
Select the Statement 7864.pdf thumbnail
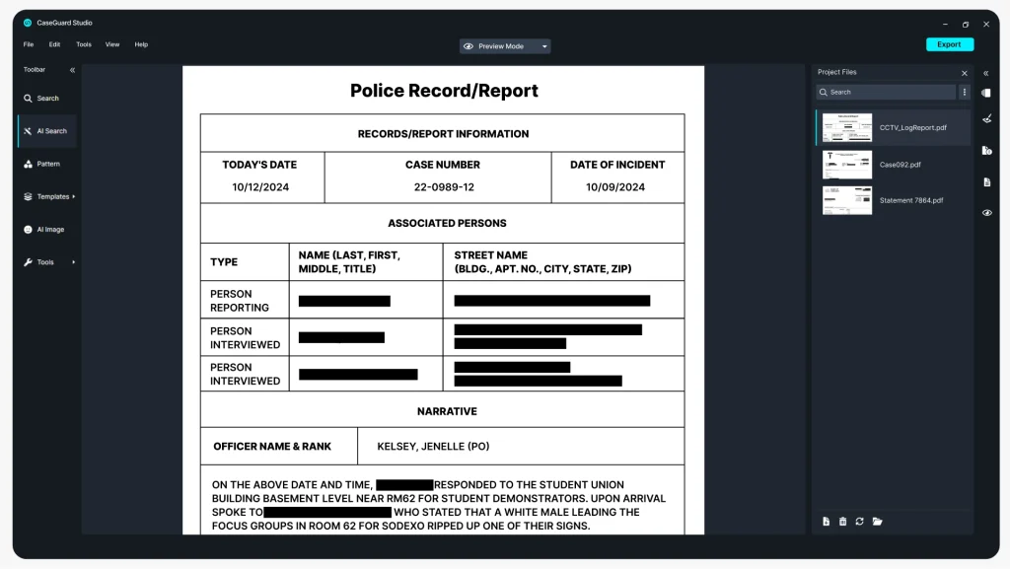coord(847,200)
